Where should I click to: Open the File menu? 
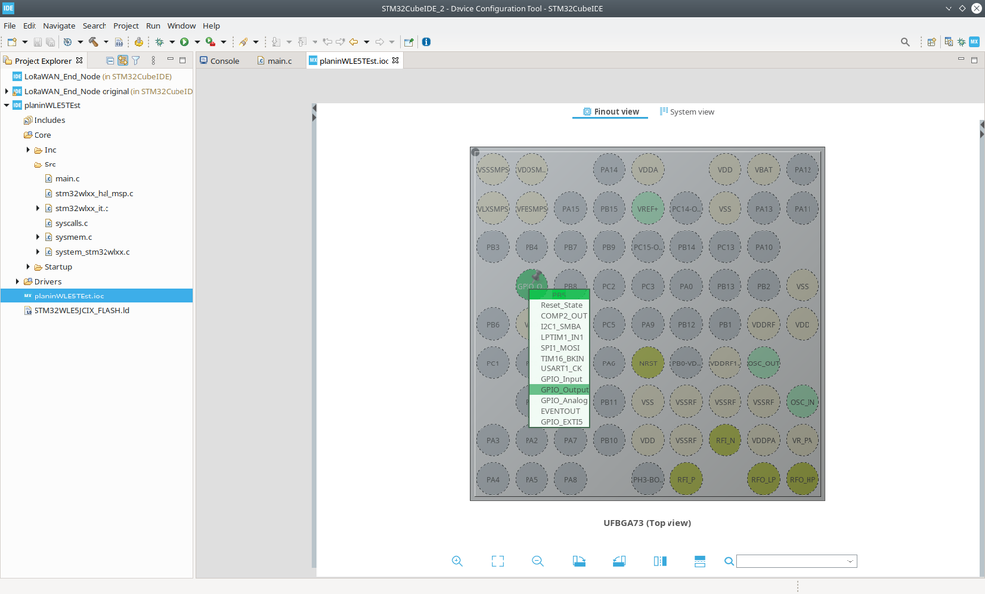(10, 25)
